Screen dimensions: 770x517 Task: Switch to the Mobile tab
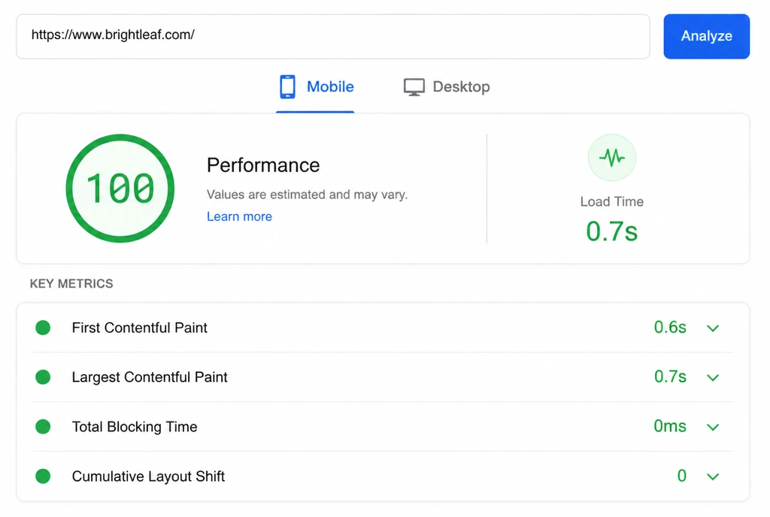pyautogui.click(x=315, y=87)
